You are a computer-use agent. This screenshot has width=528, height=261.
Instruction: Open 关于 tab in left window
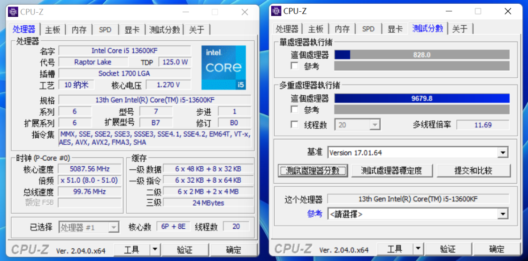[197, 30]
